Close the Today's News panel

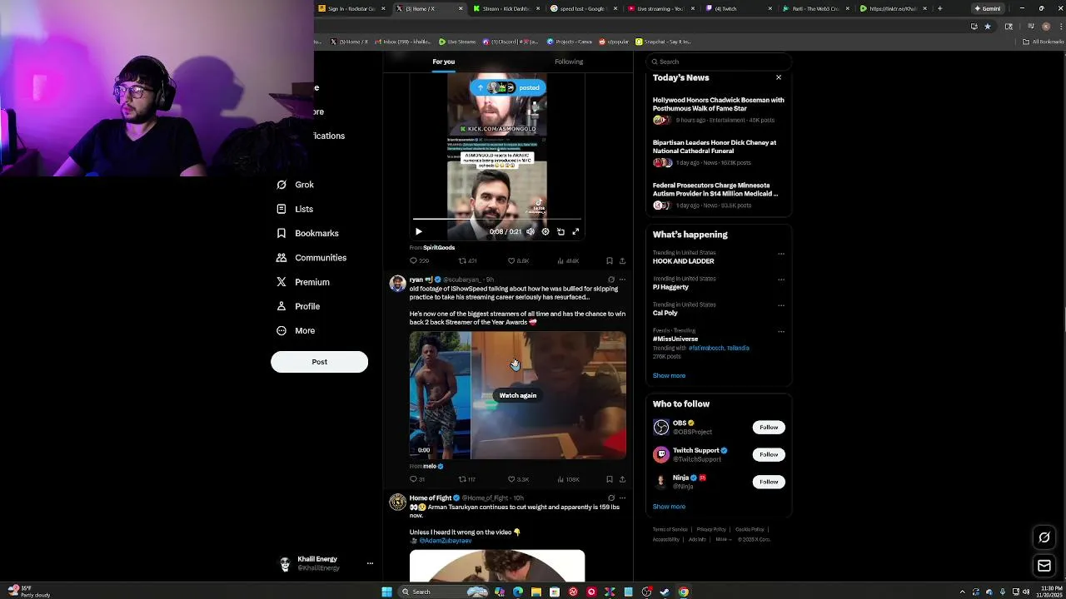pyautogui.click(x=779, y=77)
